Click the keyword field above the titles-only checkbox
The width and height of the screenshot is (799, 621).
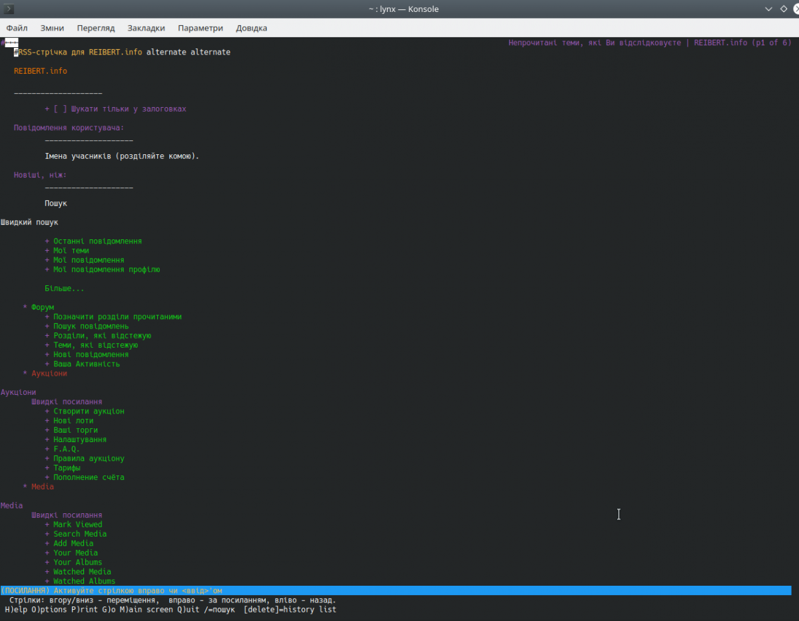(x=58, y=93)
